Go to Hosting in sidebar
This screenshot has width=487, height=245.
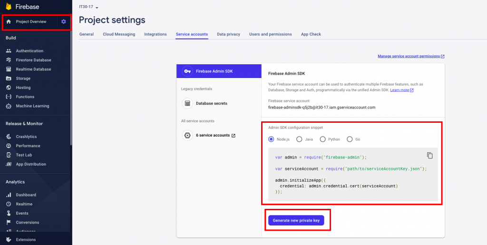(x=23, y=88)
